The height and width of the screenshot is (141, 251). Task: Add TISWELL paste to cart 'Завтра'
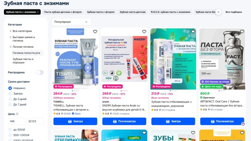75,121
